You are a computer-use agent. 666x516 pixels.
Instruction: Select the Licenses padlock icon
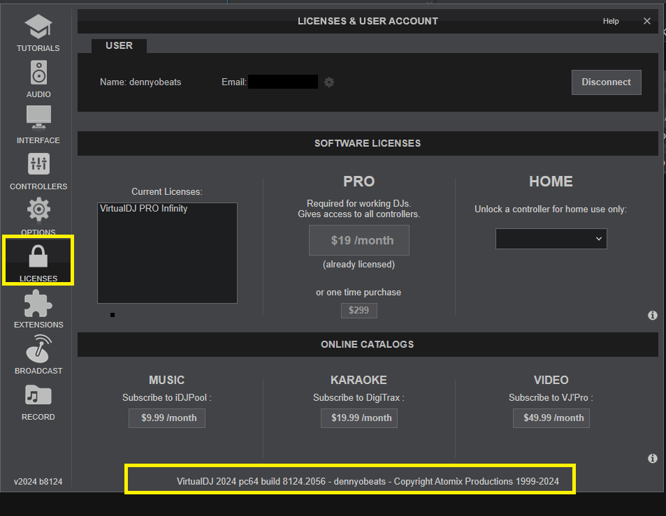(38, 256)
